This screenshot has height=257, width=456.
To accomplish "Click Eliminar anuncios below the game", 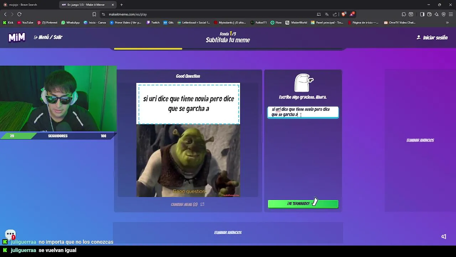I will [x=228, y=232].
